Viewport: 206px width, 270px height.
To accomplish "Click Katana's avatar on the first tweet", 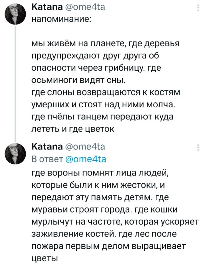I will (x=16, y=14).
